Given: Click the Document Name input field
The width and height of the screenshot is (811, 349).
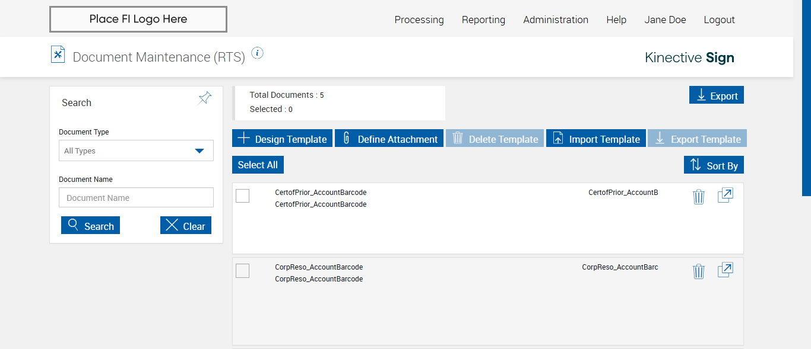Looking at the screenshot, I should pos(136,198).
